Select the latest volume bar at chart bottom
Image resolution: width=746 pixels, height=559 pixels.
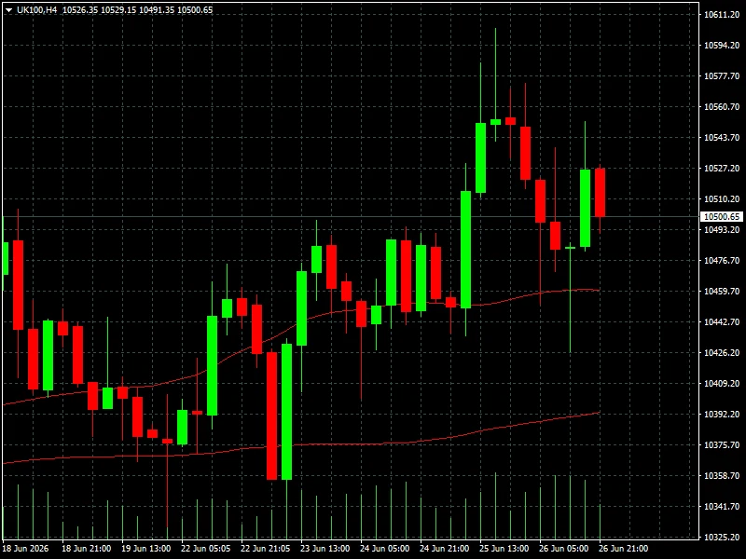[600, 522]
